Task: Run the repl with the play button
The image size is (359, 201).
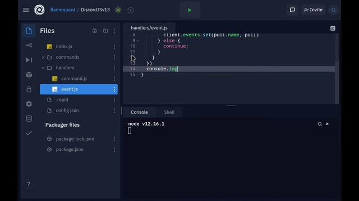Action: (190, 10)
